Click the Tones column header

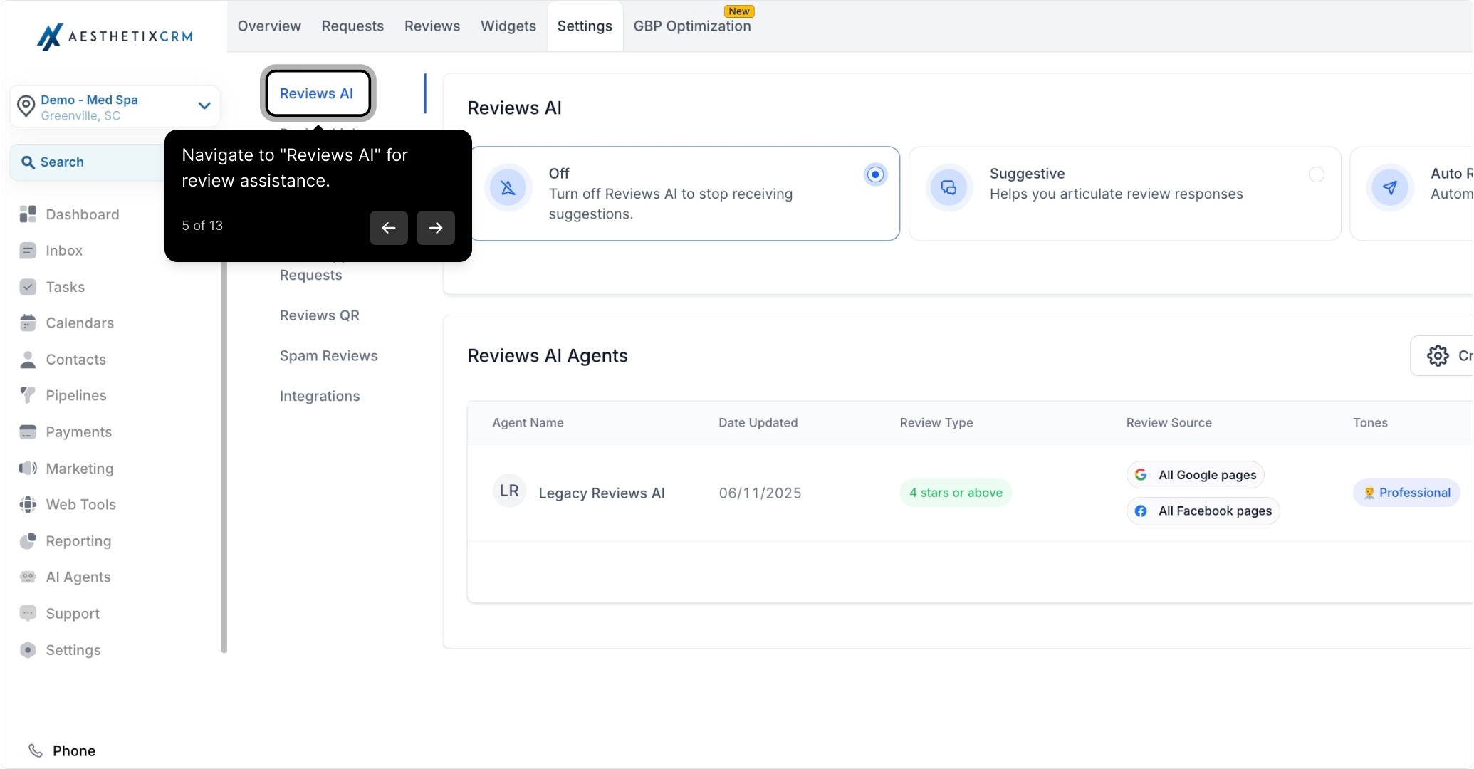pos(1370,423)
